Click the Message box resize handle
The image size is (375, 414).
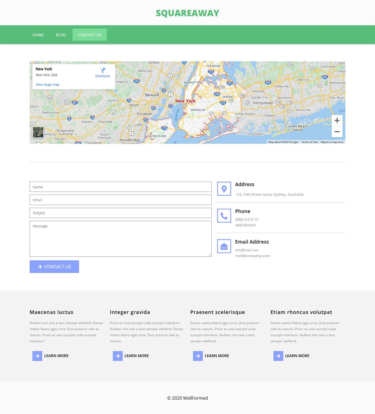[x=210, y=255]
